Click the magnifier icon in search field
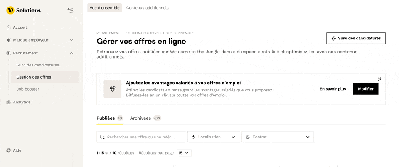This screenshot has width=399, height=167. [102, 137]
